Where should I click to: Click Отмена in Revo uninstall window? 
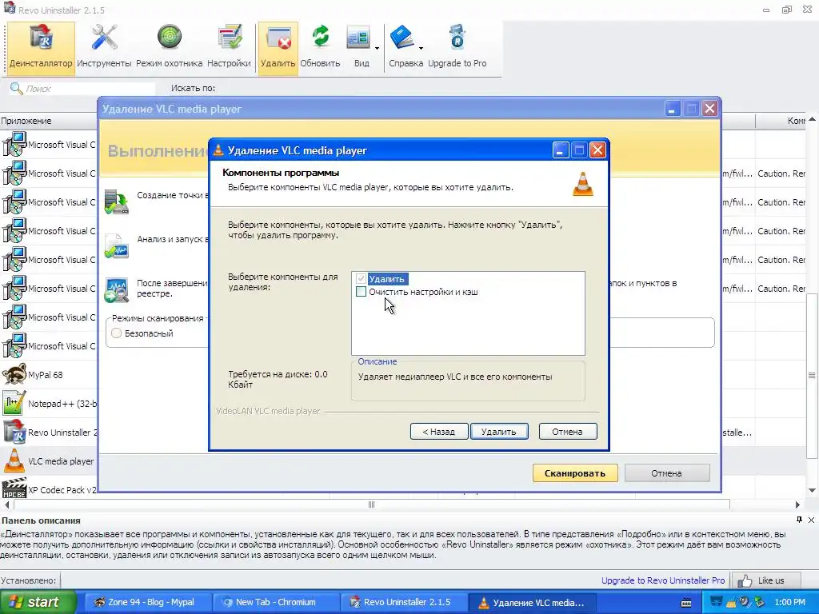(666, 473)
